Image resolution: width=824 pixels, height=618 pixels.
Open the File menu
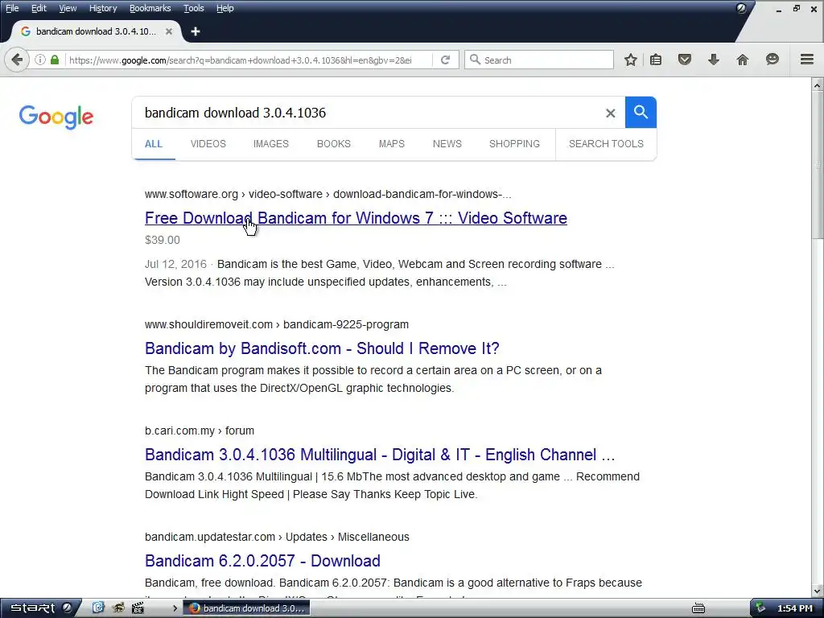(12, 8)
